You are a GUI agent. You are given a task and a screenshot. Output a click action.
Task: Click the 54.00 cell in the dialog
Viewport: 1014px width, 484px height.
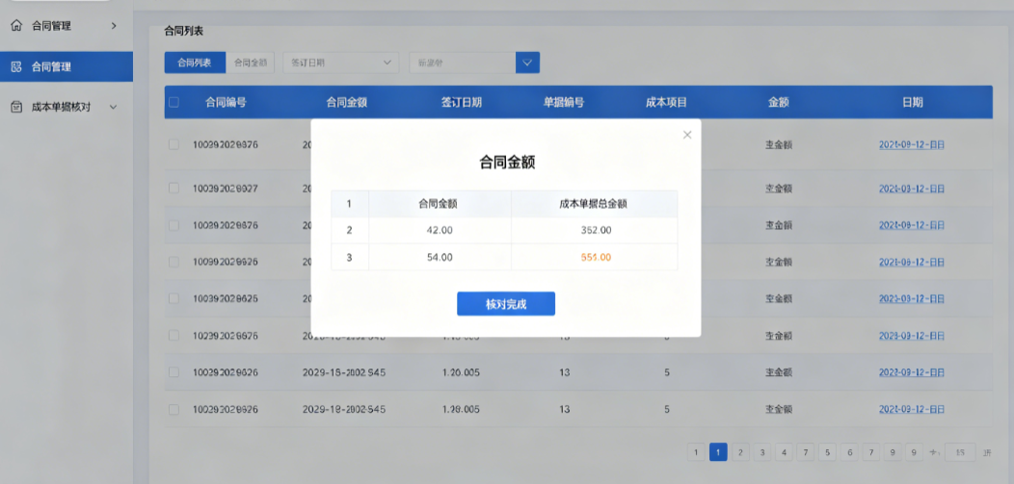pos(440,258)
